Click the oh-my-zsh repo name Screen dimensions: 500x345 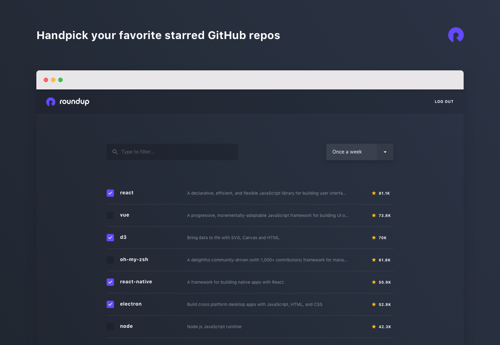tap(134, 260)
